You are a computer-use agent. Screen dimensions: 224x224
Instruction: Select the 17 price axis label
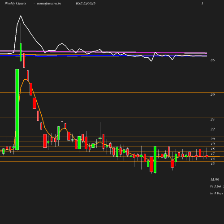(212, 154)
